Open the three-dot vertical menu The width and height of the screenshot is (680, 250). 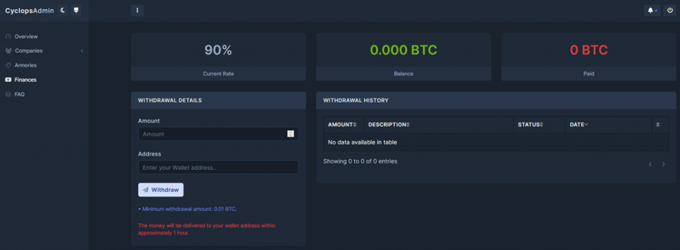(137, 11)
